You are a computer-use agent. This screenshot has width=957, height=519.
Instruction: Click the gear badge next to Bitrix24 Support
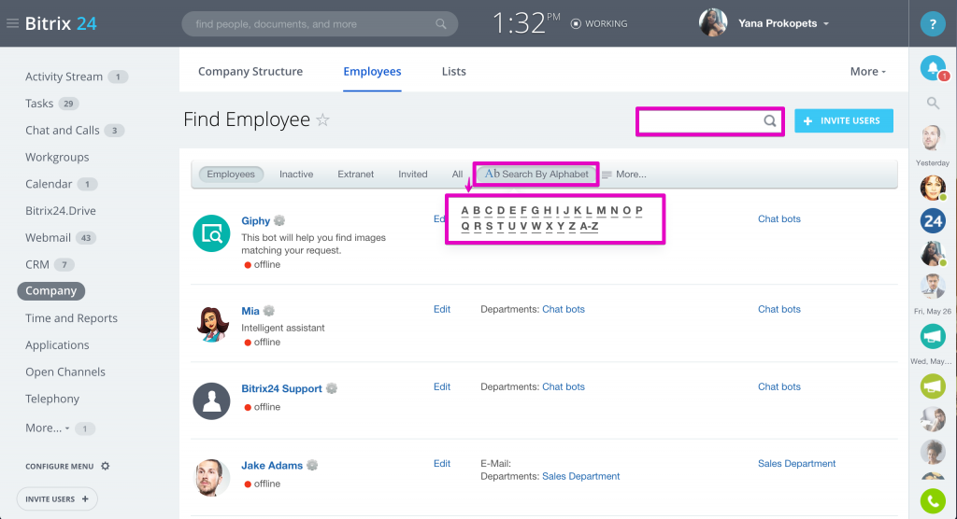[332, 388]
